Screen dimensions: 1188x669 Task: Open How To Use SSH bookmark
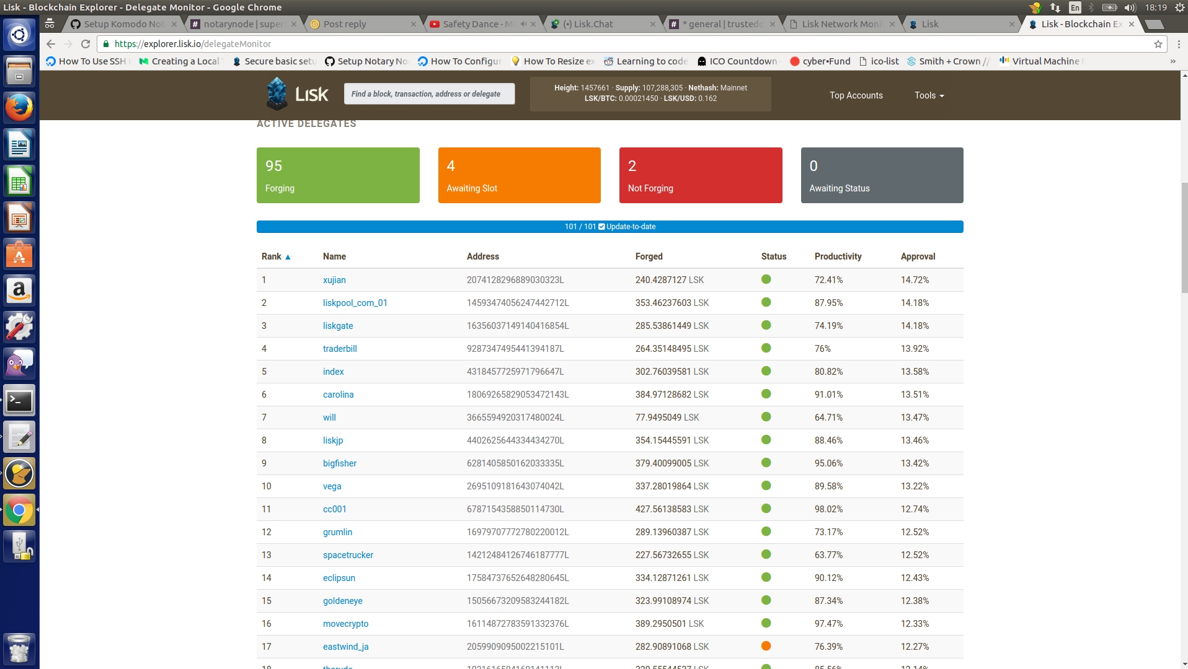86,61
